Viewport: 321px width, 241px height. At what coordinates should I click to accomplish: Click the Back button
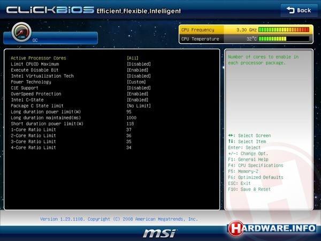point(299,10)
